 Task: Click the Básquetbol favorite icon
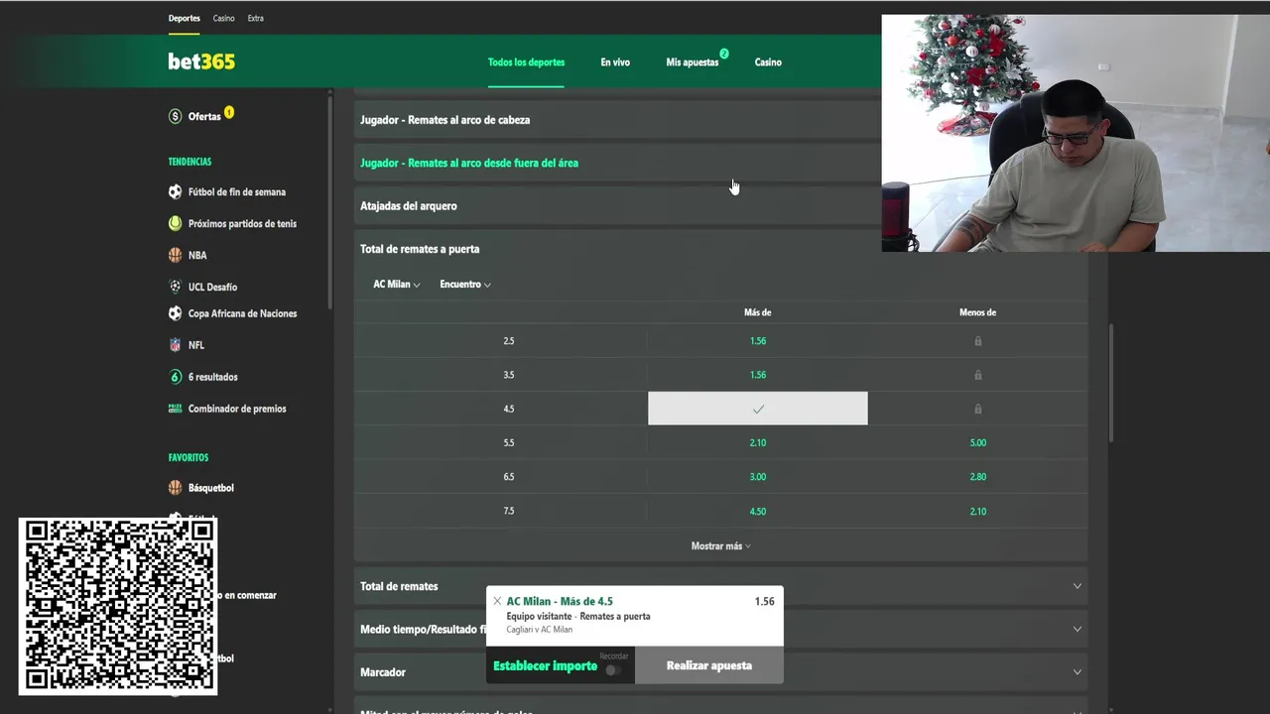[x=176, y=488]
